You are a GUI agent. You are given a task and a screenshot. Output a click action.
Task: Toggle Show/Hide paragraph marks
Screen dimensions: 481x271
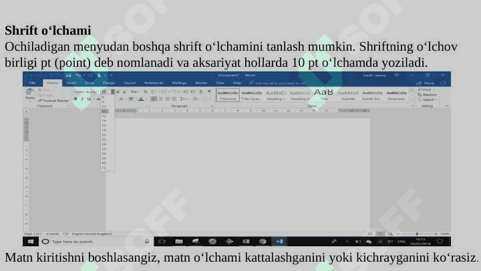[210, 91]
